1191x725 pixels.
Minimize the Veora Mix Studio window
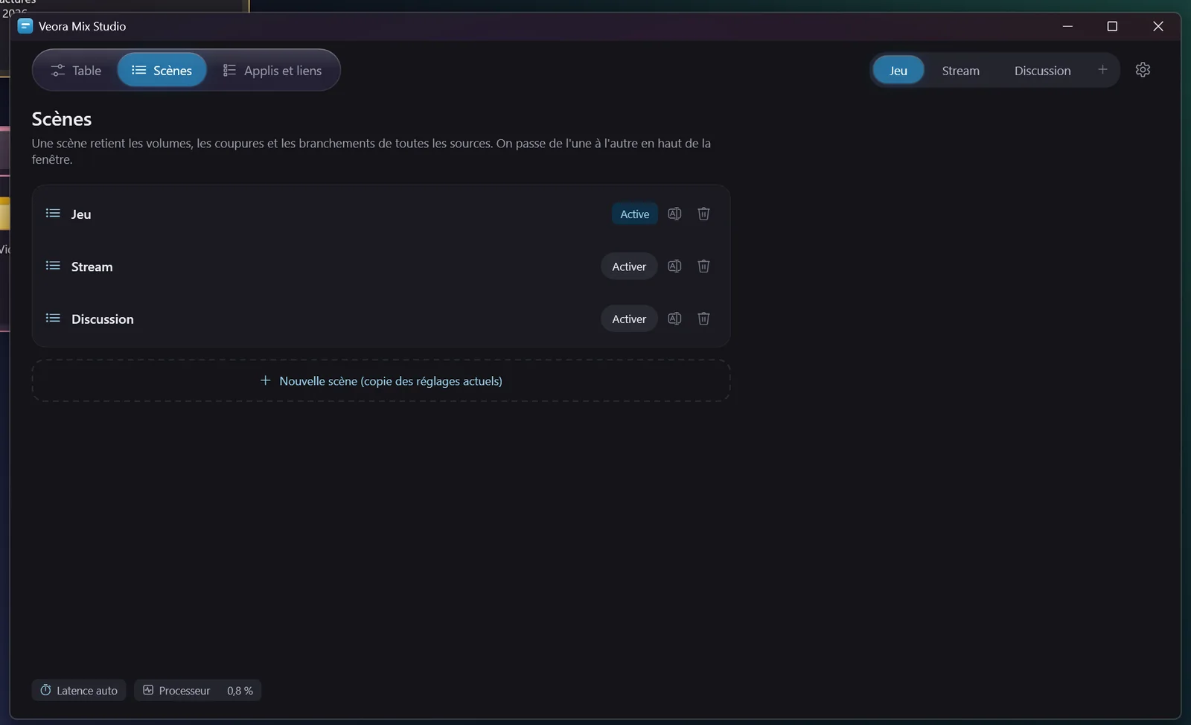(x=1067, y=26)
